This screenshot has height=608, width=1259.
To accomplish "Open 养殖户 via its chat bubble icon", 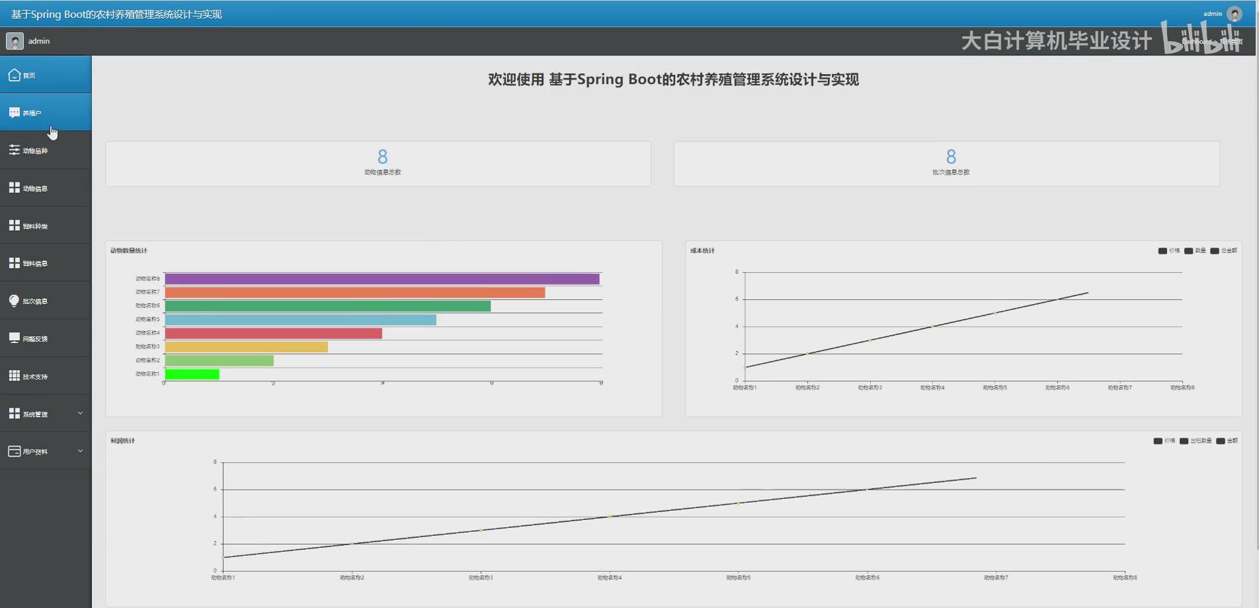I will (x=15, y=112).
